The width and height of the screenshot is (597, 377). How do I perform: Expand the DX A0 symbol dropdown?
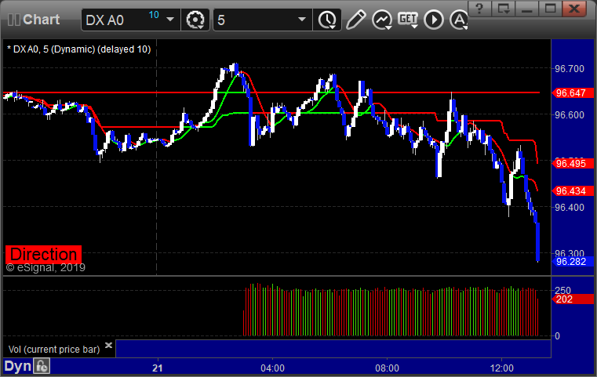pyautogui.click(x=170, y=20)
